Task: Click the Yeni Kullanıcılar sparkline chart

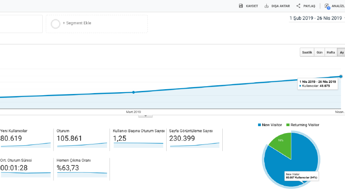Action: 26,145
